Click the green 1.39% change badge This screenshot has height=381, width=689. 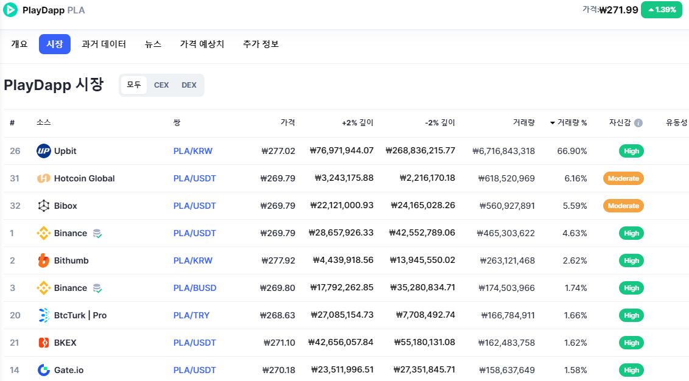pyautogui.click(x=662, y=10)
